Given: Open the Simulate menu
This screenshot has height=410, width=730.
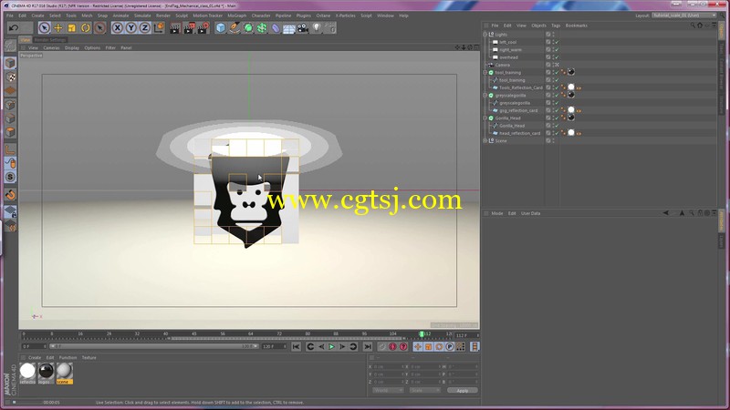Looking at the screenshot, I should [x=142, y=15].
